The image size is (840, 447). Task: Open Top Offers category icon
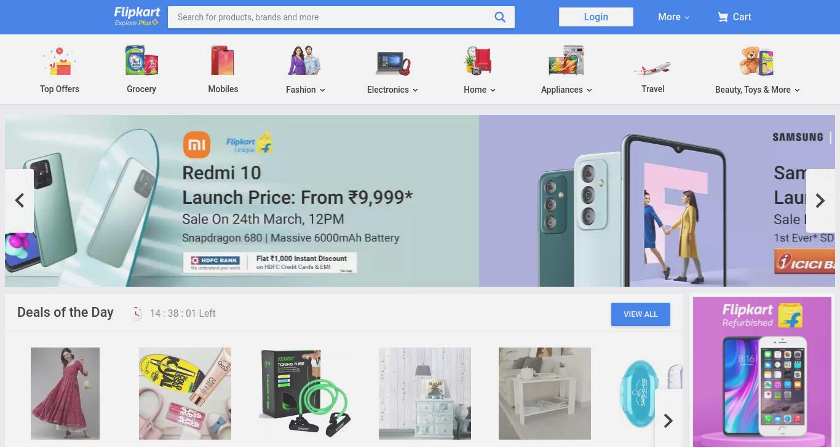(x=59, y=61)
